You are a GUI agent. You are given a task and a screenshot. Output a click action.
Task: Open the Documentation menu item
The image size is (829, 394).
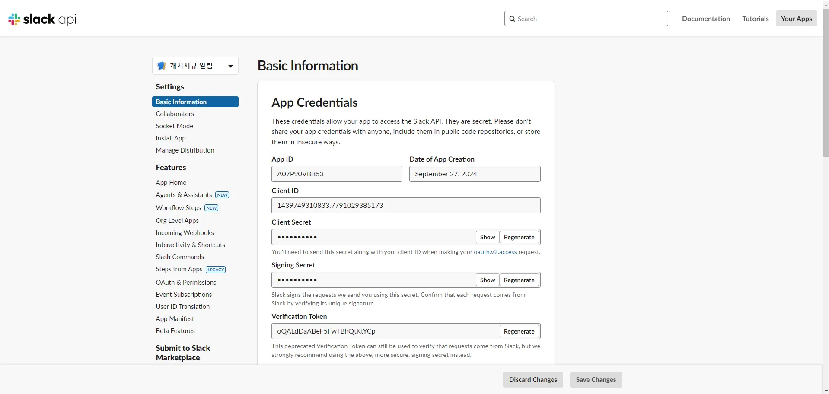(706, 19)
